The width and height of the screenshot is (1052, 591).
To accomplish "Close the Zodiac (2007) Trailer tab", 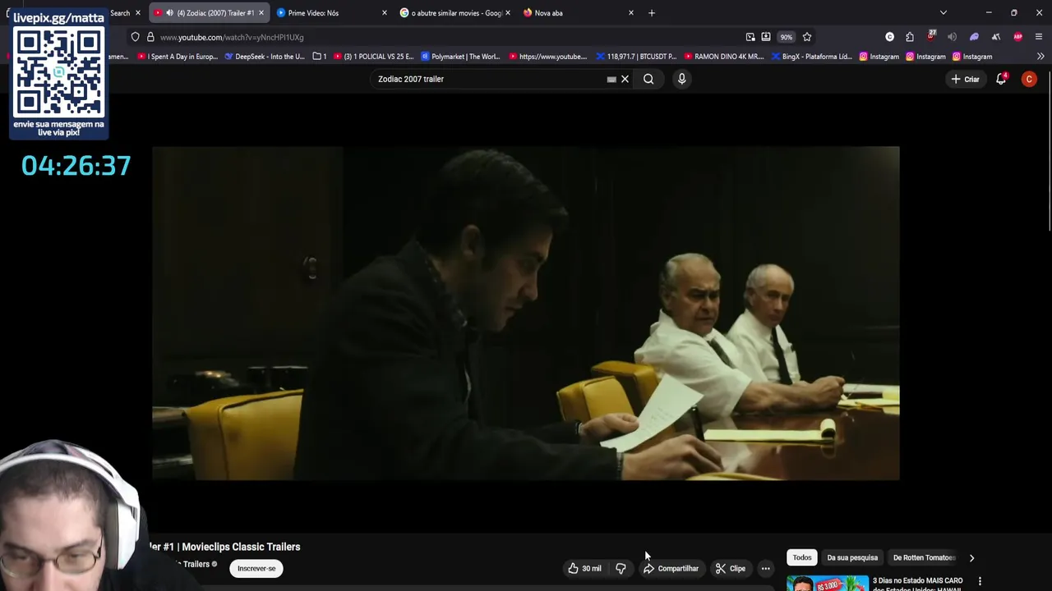I will click(x=261, y=13).
